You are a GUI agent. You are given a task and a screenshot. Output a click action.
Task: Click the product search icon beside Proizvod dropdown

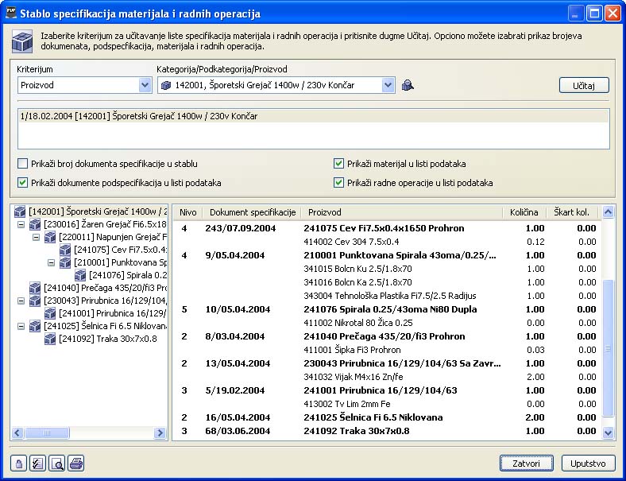pos(408,85)
